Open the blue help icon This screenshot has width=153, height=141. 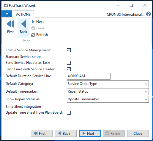(149, 14)
